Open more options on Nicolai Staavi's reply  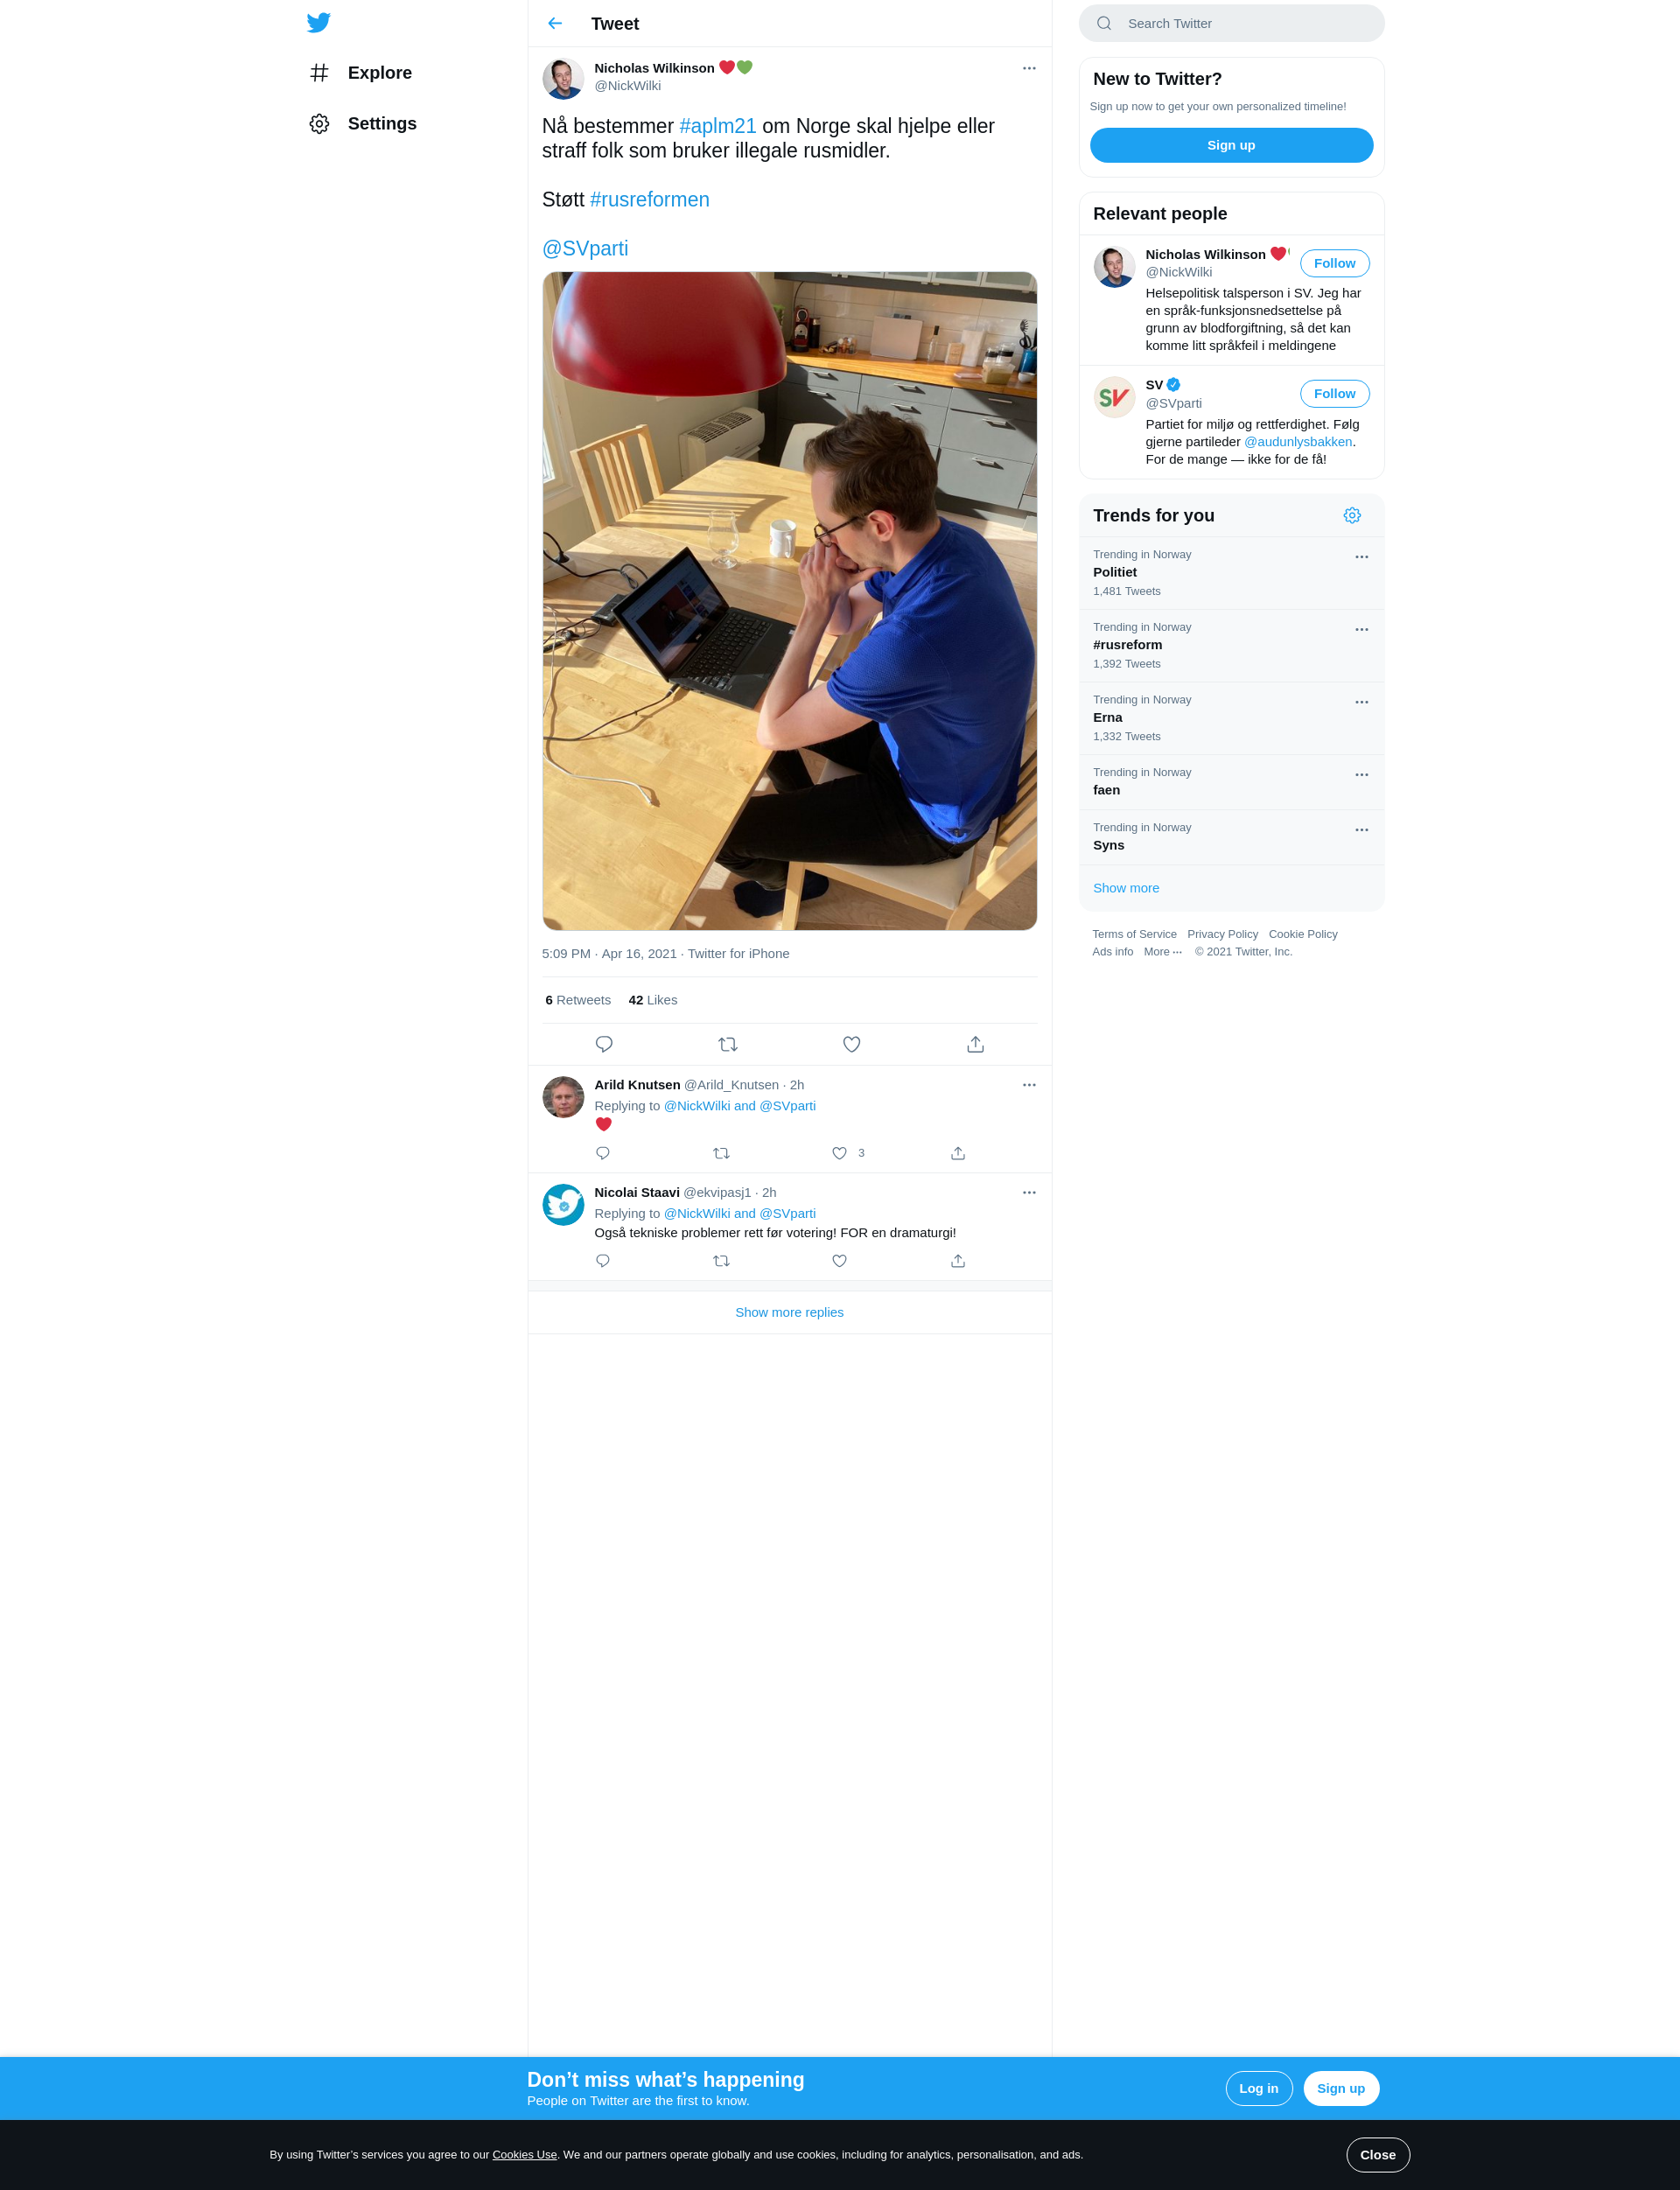[1029, 1193]
